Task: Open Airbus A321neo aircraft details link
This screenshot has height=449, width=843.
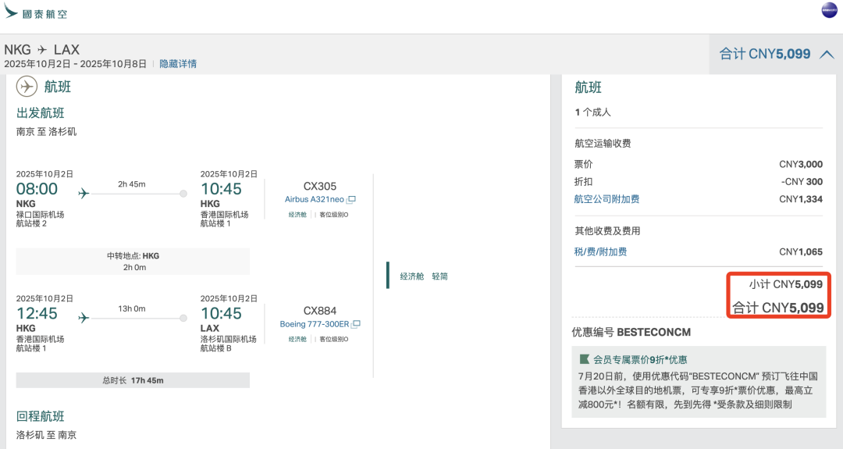Action: pyautogui.click(x=314, y=199)
